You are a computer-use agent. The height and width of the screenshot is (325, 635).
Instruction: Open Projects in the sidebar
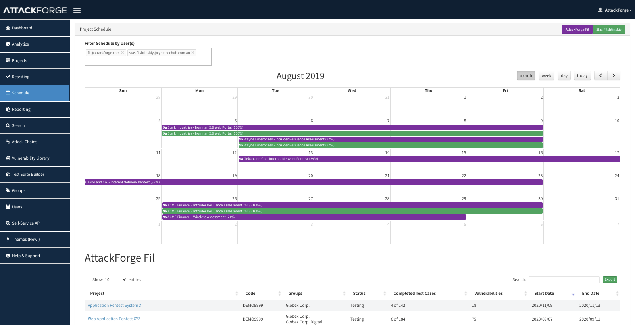[35, 60]
